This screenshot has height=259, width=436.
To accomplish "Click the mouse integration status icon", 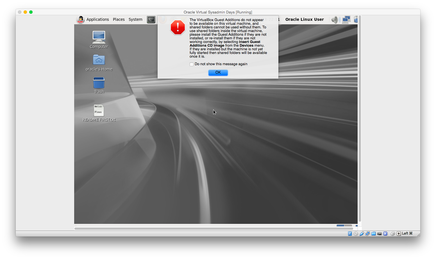I will coord(393,234).
